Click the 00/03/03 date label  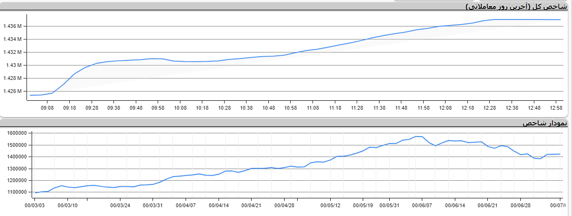click(35, 205)
